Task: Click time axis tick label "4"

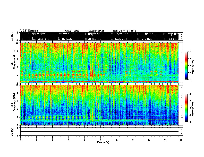Action: point(85,140)
